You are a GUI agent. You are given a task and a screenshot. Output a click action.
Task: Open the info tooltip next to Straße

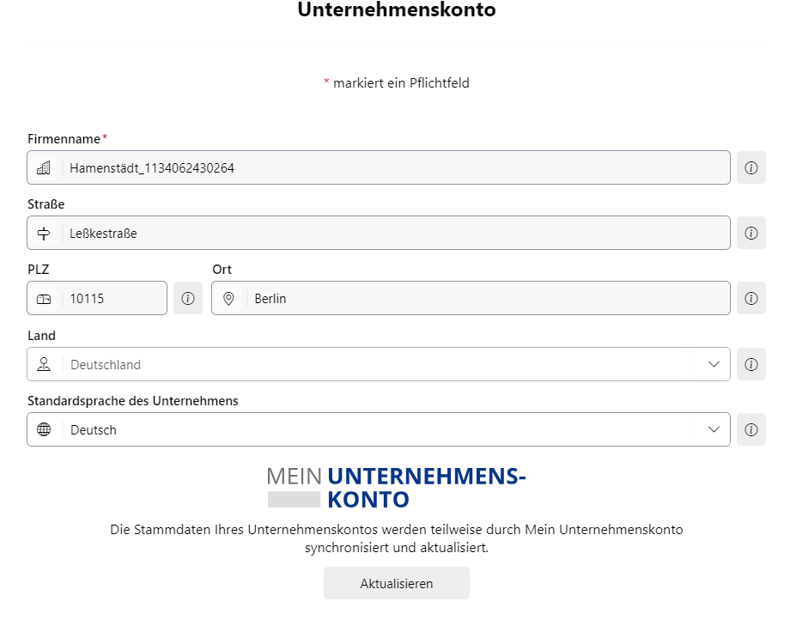[750, 233]
